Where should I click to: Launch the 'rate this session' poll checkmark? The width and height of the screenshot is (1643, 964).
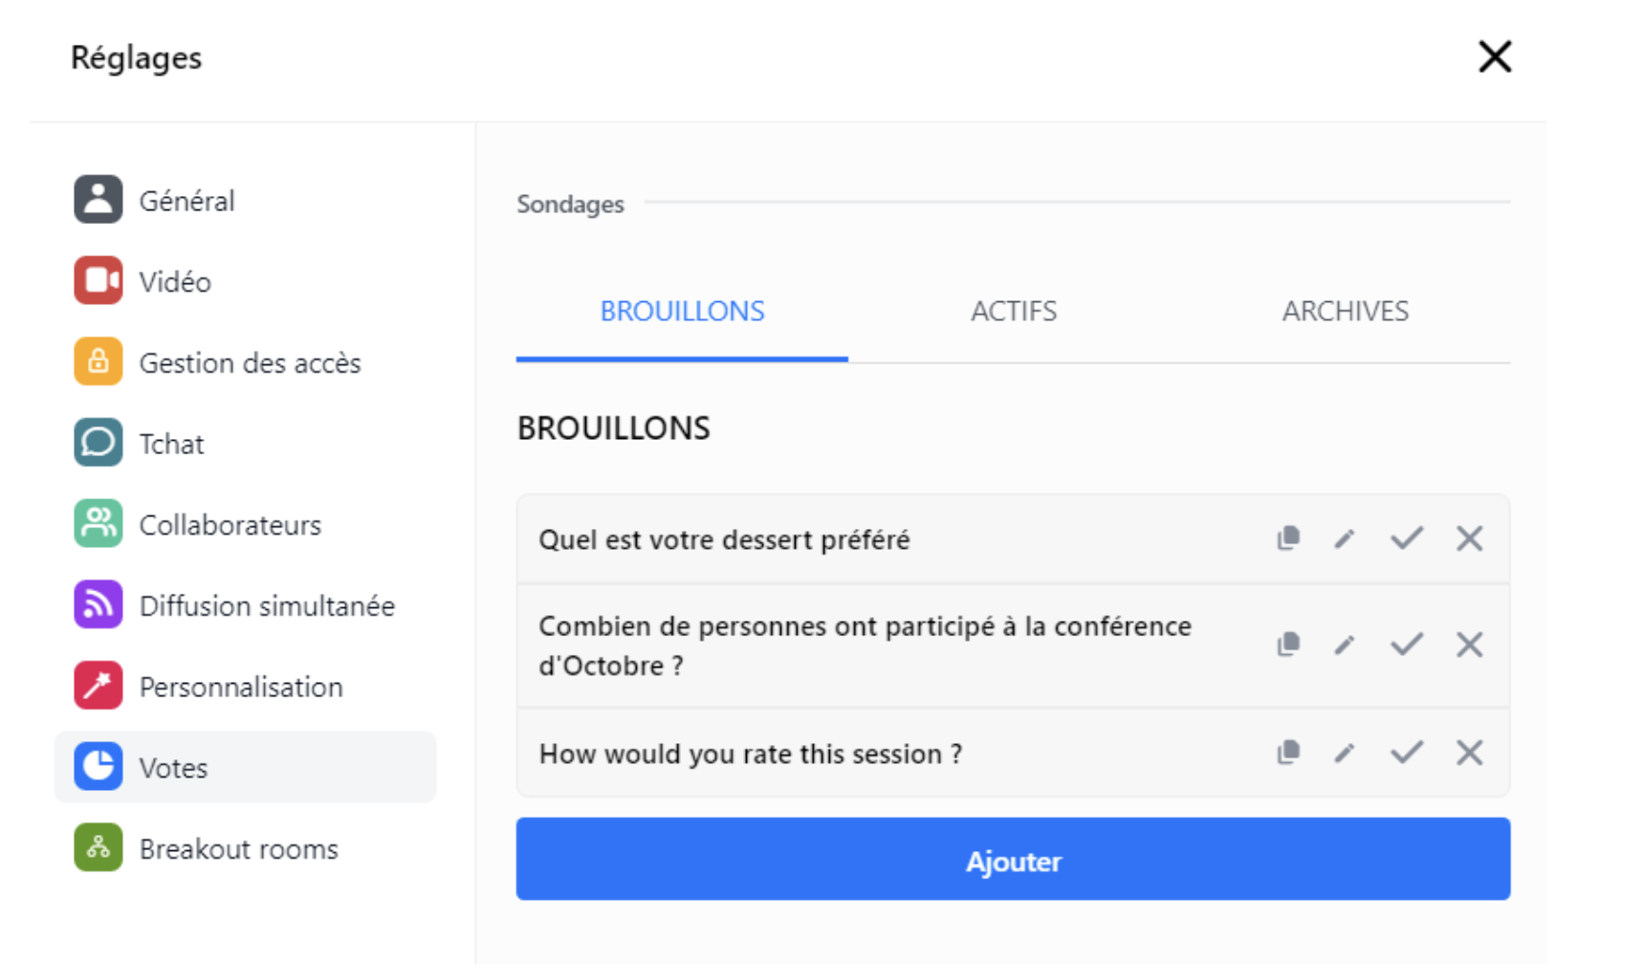pos(1407,753)
